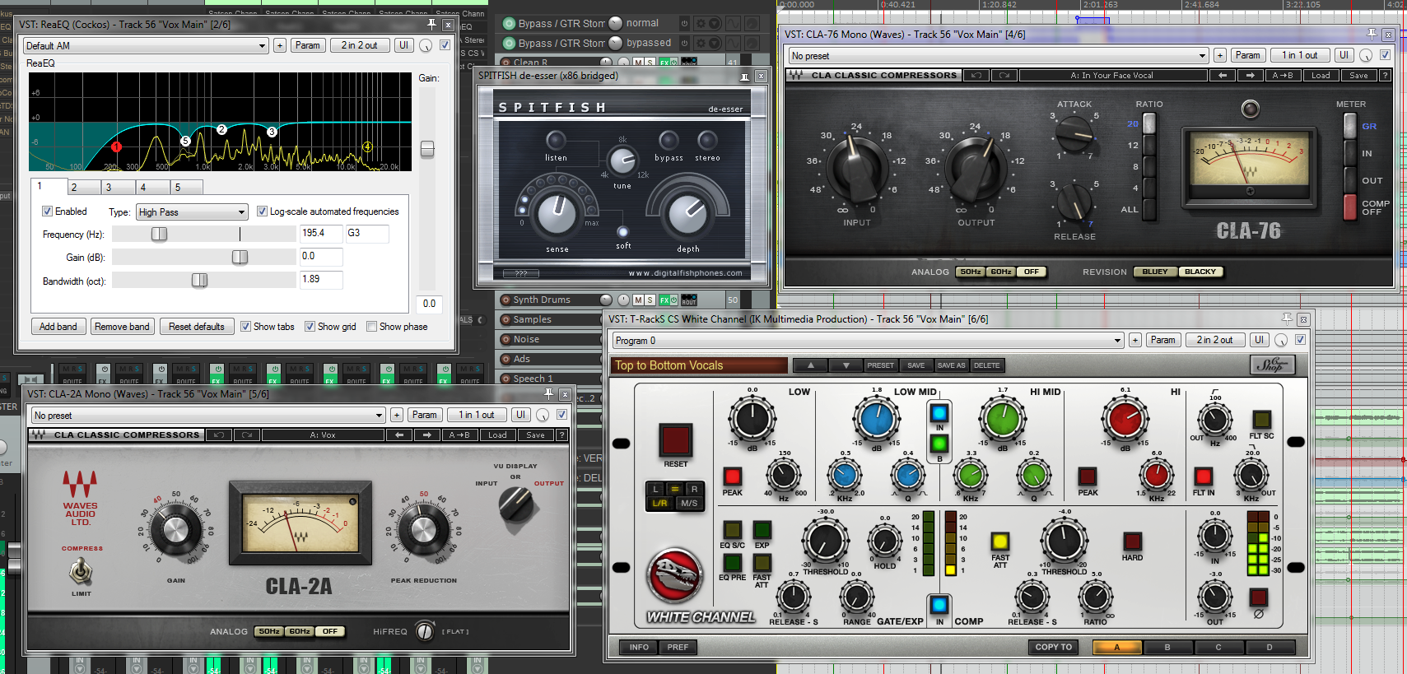Image resolution: width=1407 pixels, height=674 pixels.
Task: Click the ReaEQ bandwidth value field 1.89
Action: pos(321,280)
